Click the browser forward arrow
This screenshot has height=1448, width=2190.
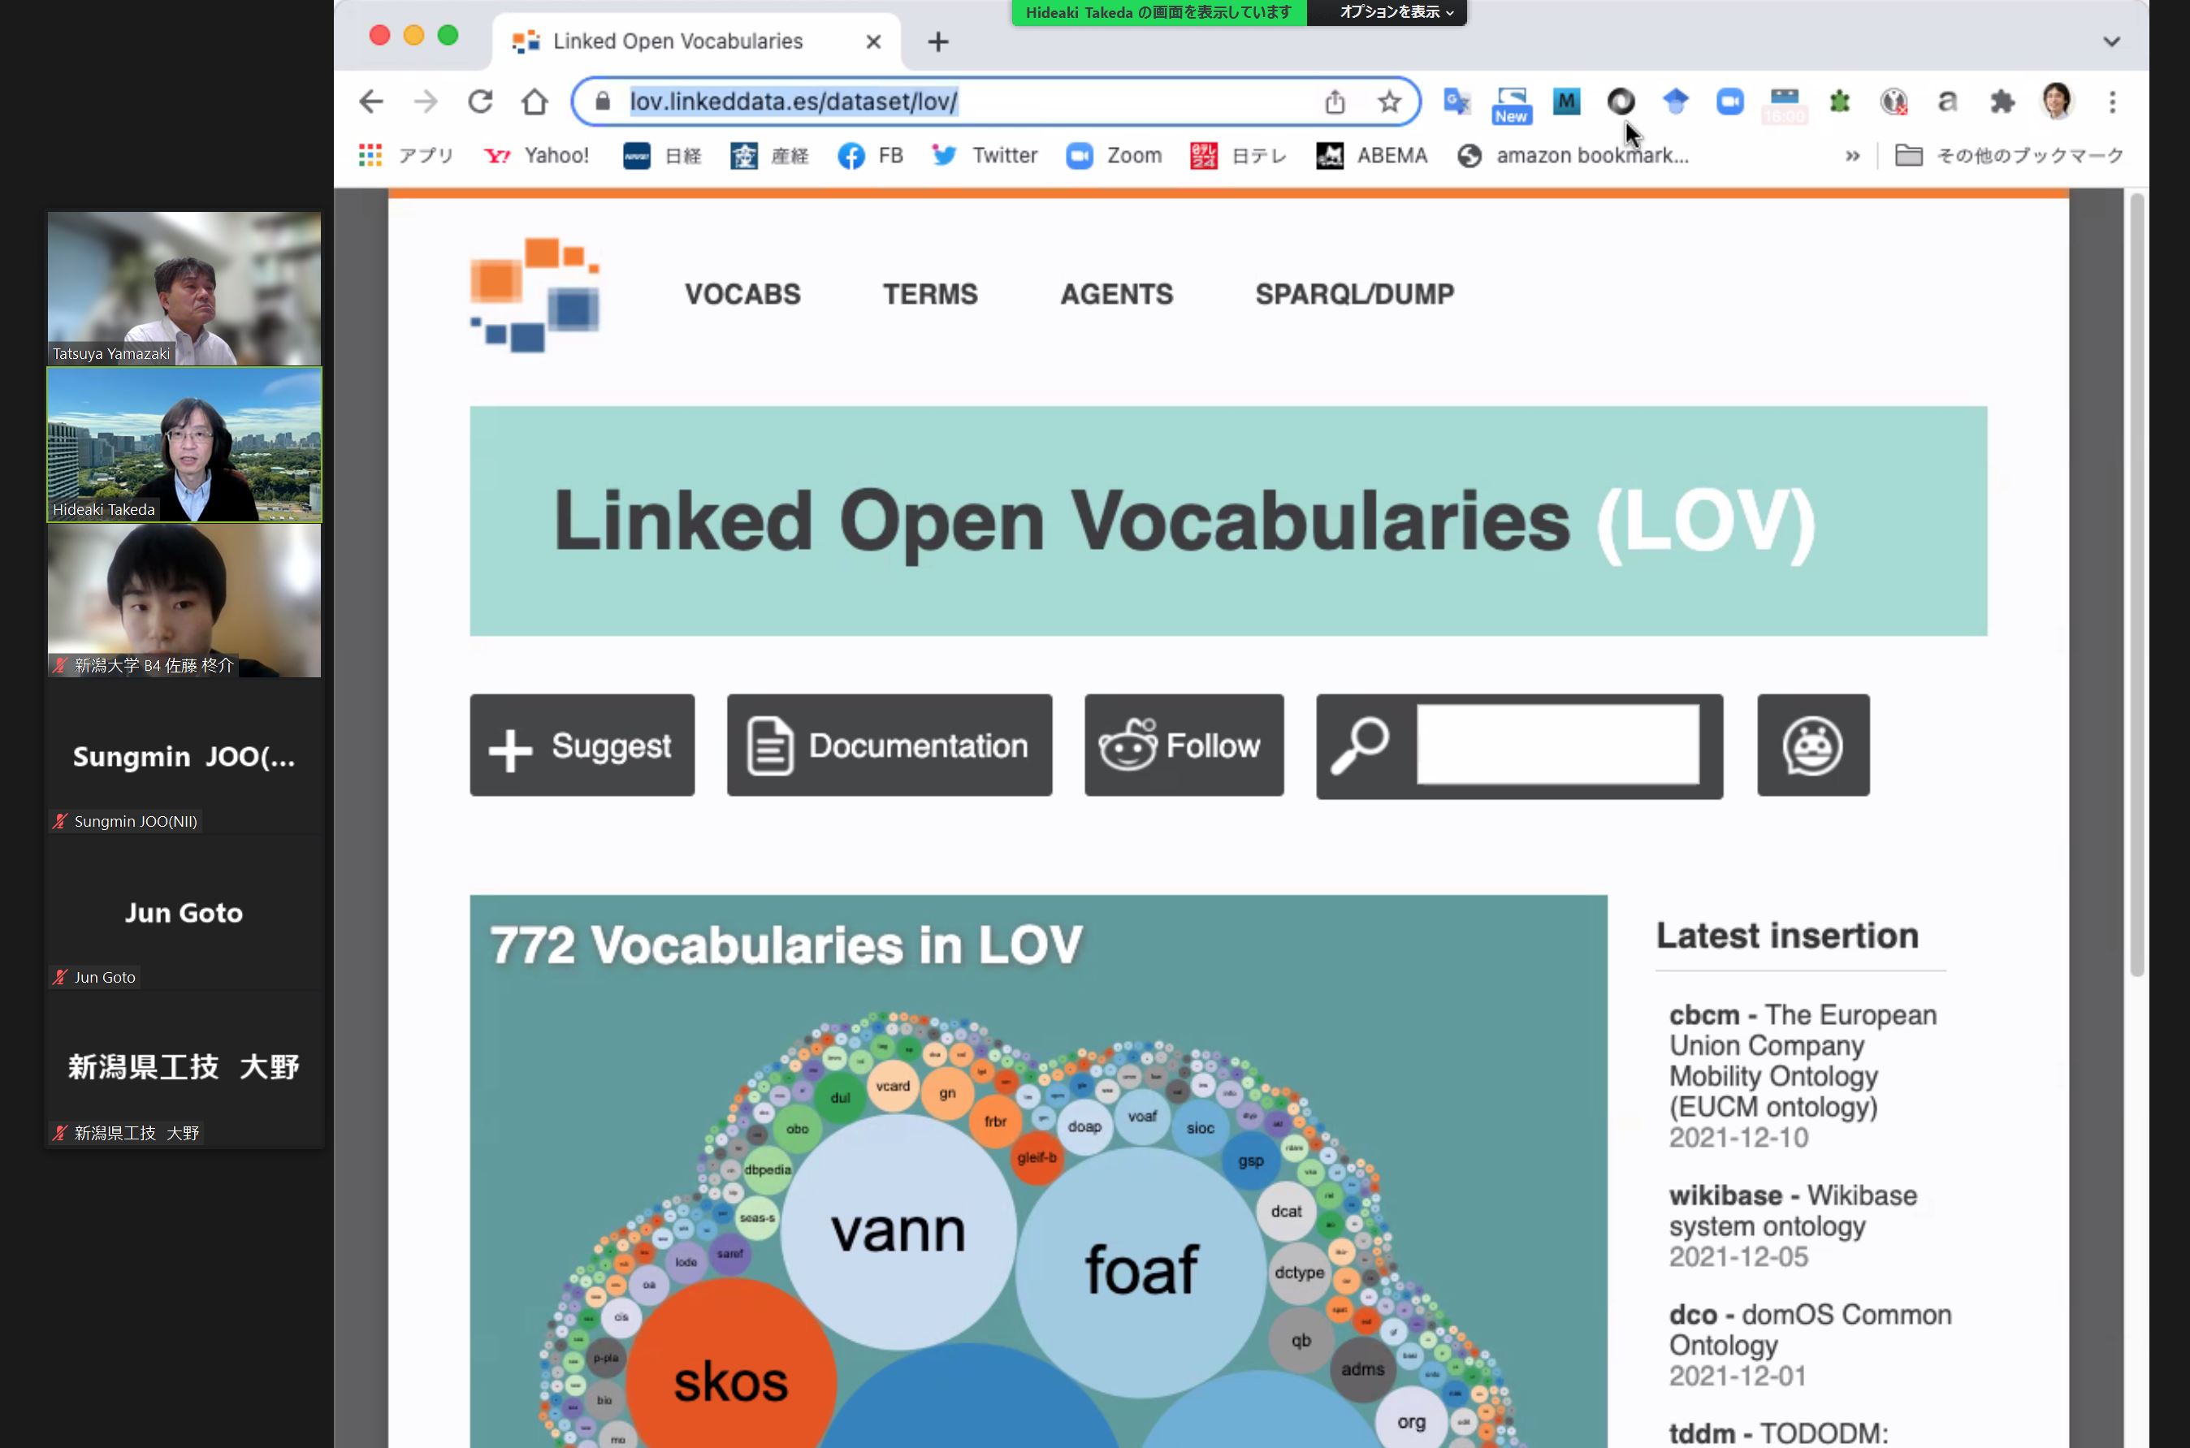(x=425, y=102)
